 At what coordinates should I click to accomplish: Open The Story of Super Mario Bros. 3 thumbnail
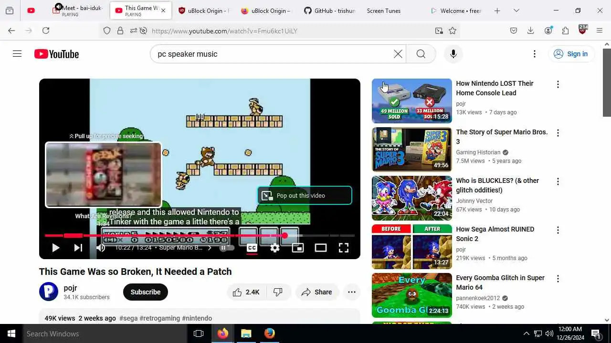[x=412, y=150]
